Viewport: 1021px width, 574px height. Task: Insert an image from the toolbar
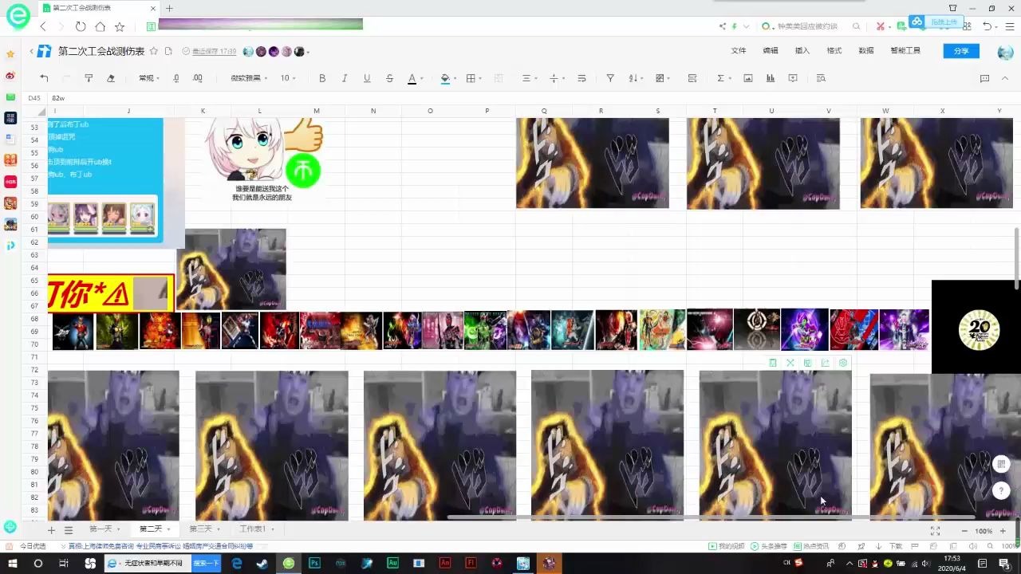click(748, 78)
